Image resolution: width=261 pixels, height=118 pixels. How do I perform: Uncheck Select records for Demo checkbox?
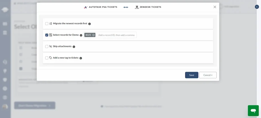click(x=47, y=35)
